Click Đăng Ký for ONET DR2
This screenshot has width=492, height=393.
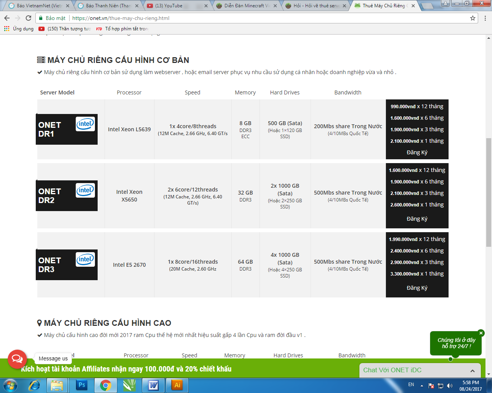417,219
